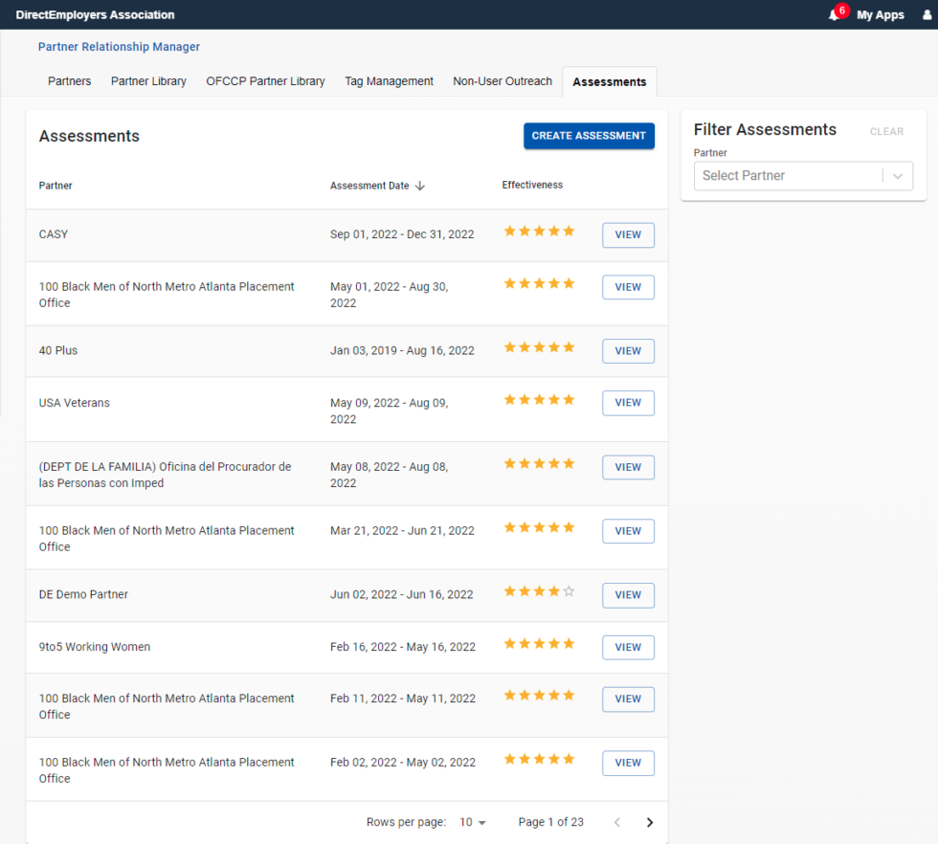The image size is (938, 844).
Task: Go to previous page arrow
Action: [617, 822]
